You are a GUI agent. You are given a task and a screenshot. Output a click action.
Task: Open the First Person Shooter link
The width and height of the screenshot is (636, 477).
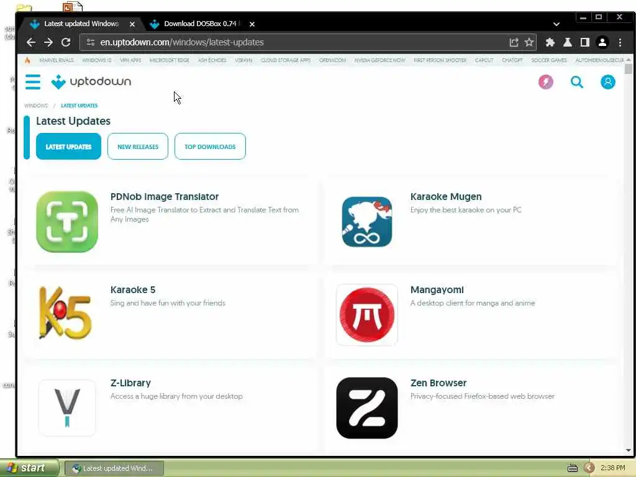pyautogui.click(x=440, y=60)
